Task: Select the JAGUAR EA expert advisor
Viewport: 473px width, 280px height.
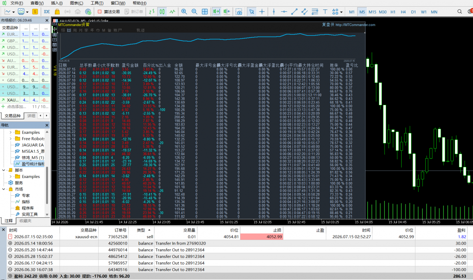Action: 33,145
